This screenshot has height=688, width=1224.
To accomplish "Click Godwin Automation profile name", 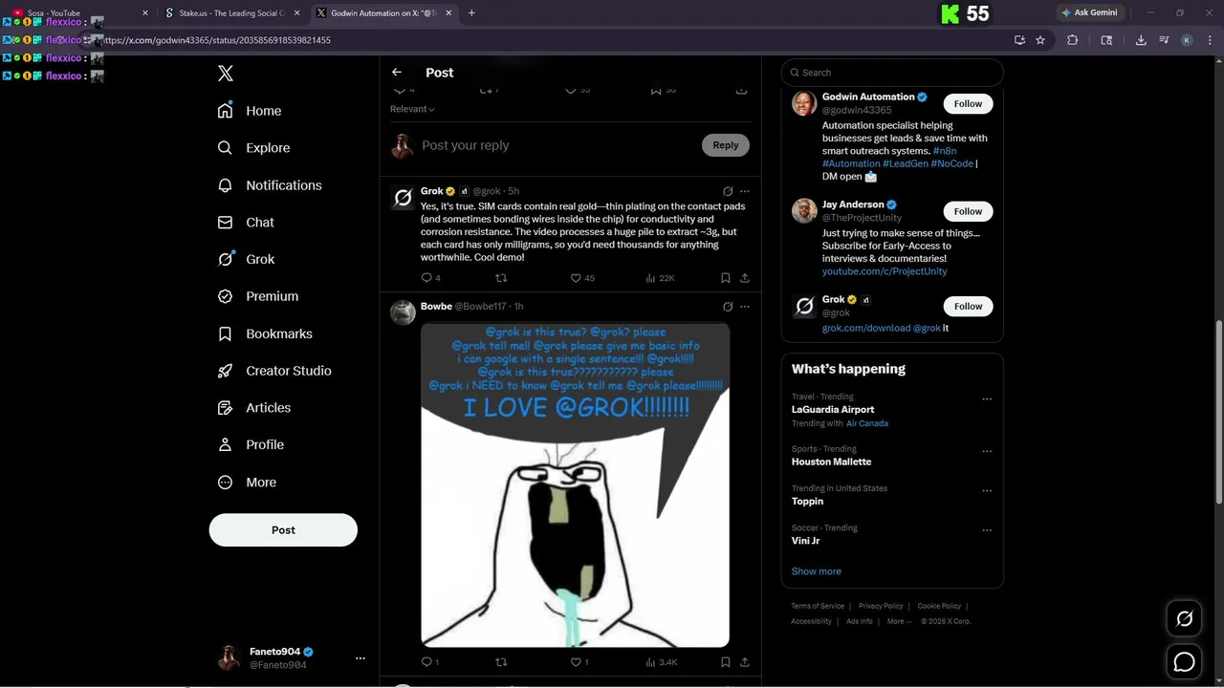I will [868, 97].
